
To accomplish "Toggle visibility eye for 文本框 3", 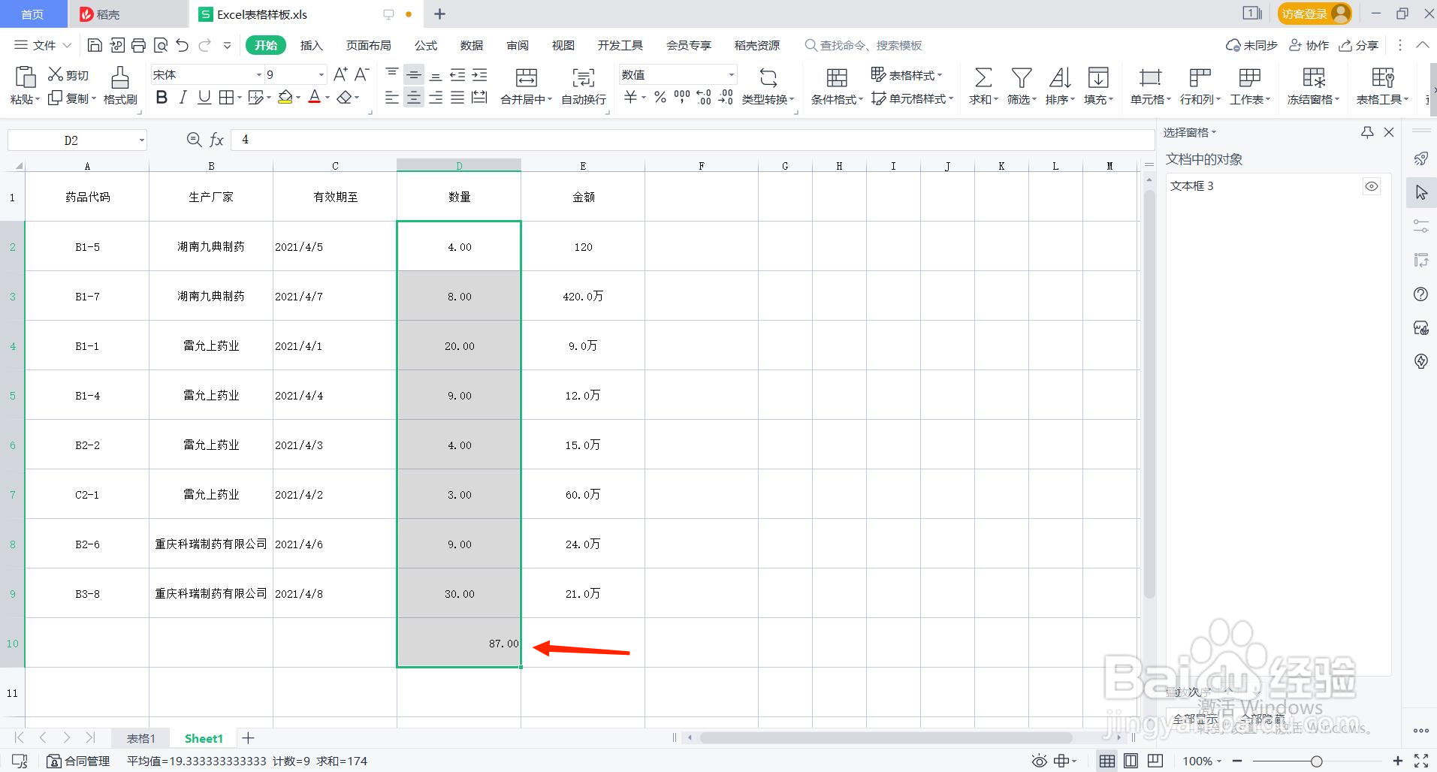I will (x=1372, y=186).
